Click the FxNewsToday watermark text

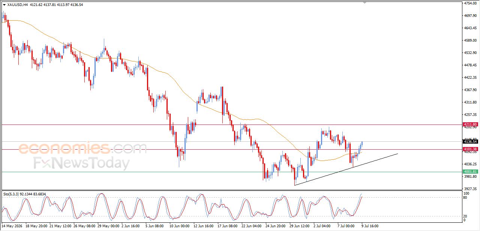pos(81,164)
